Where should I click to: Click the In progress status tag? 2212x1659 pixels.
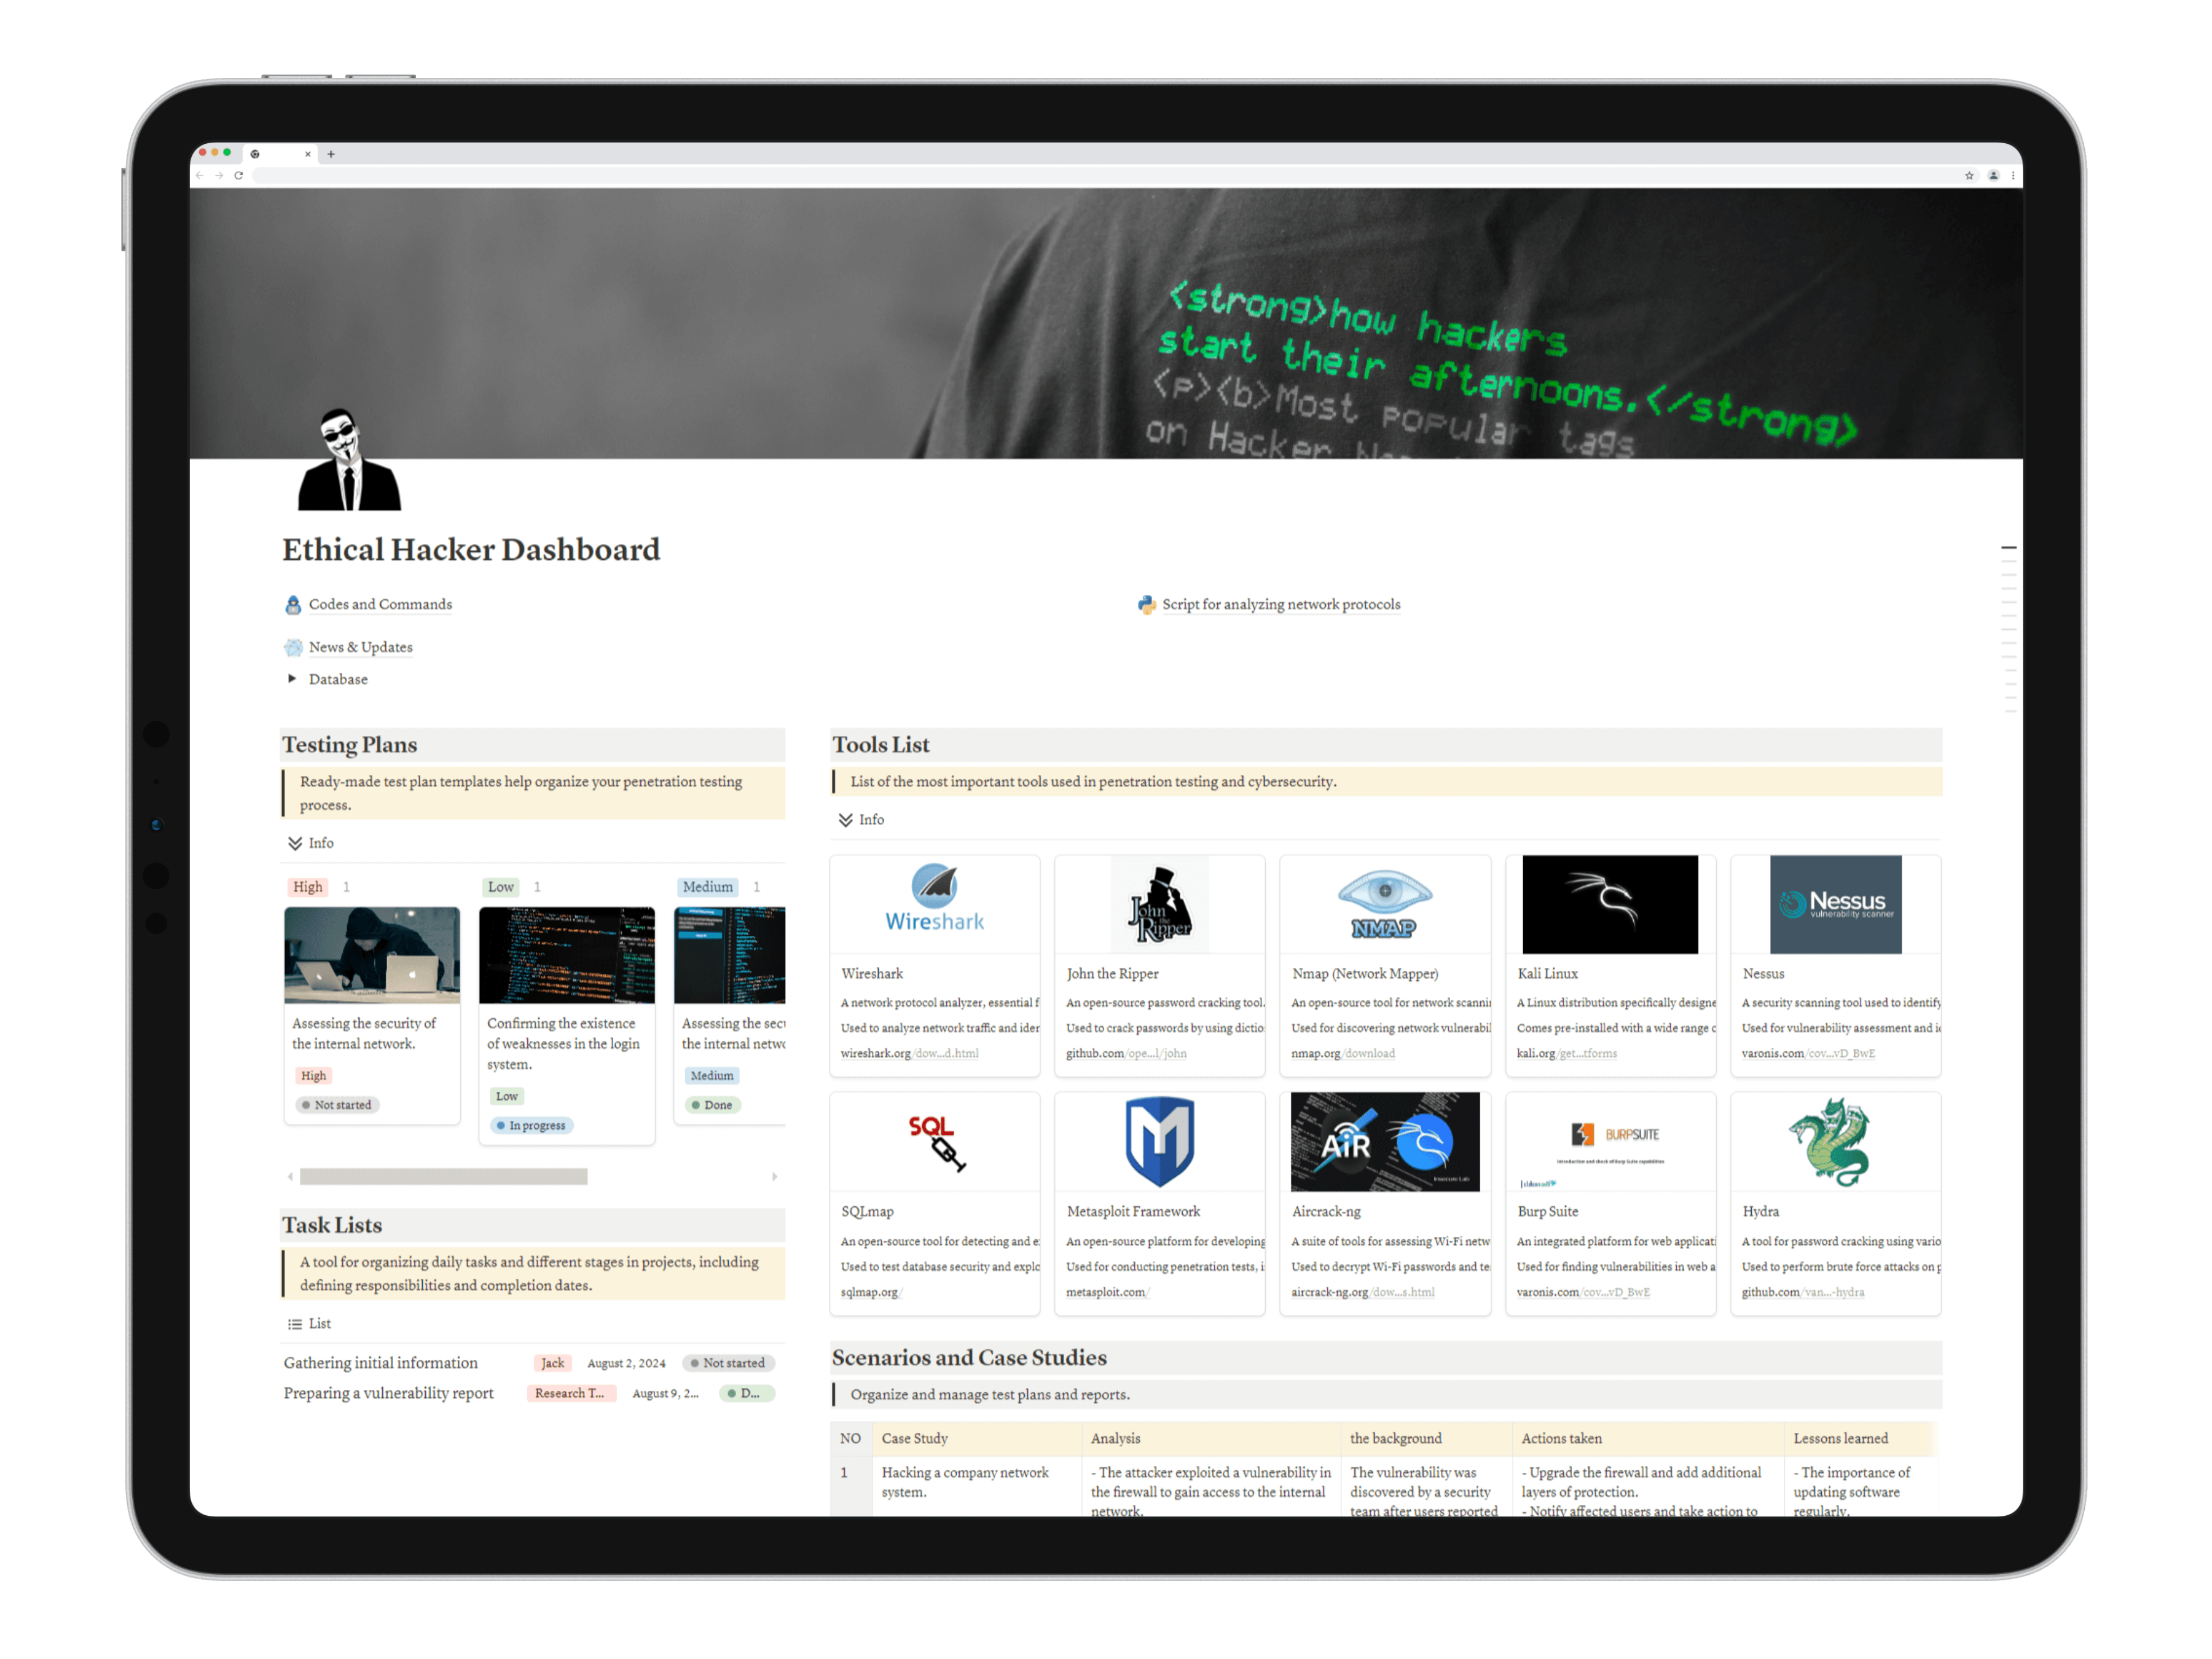tap(531, 1125)
